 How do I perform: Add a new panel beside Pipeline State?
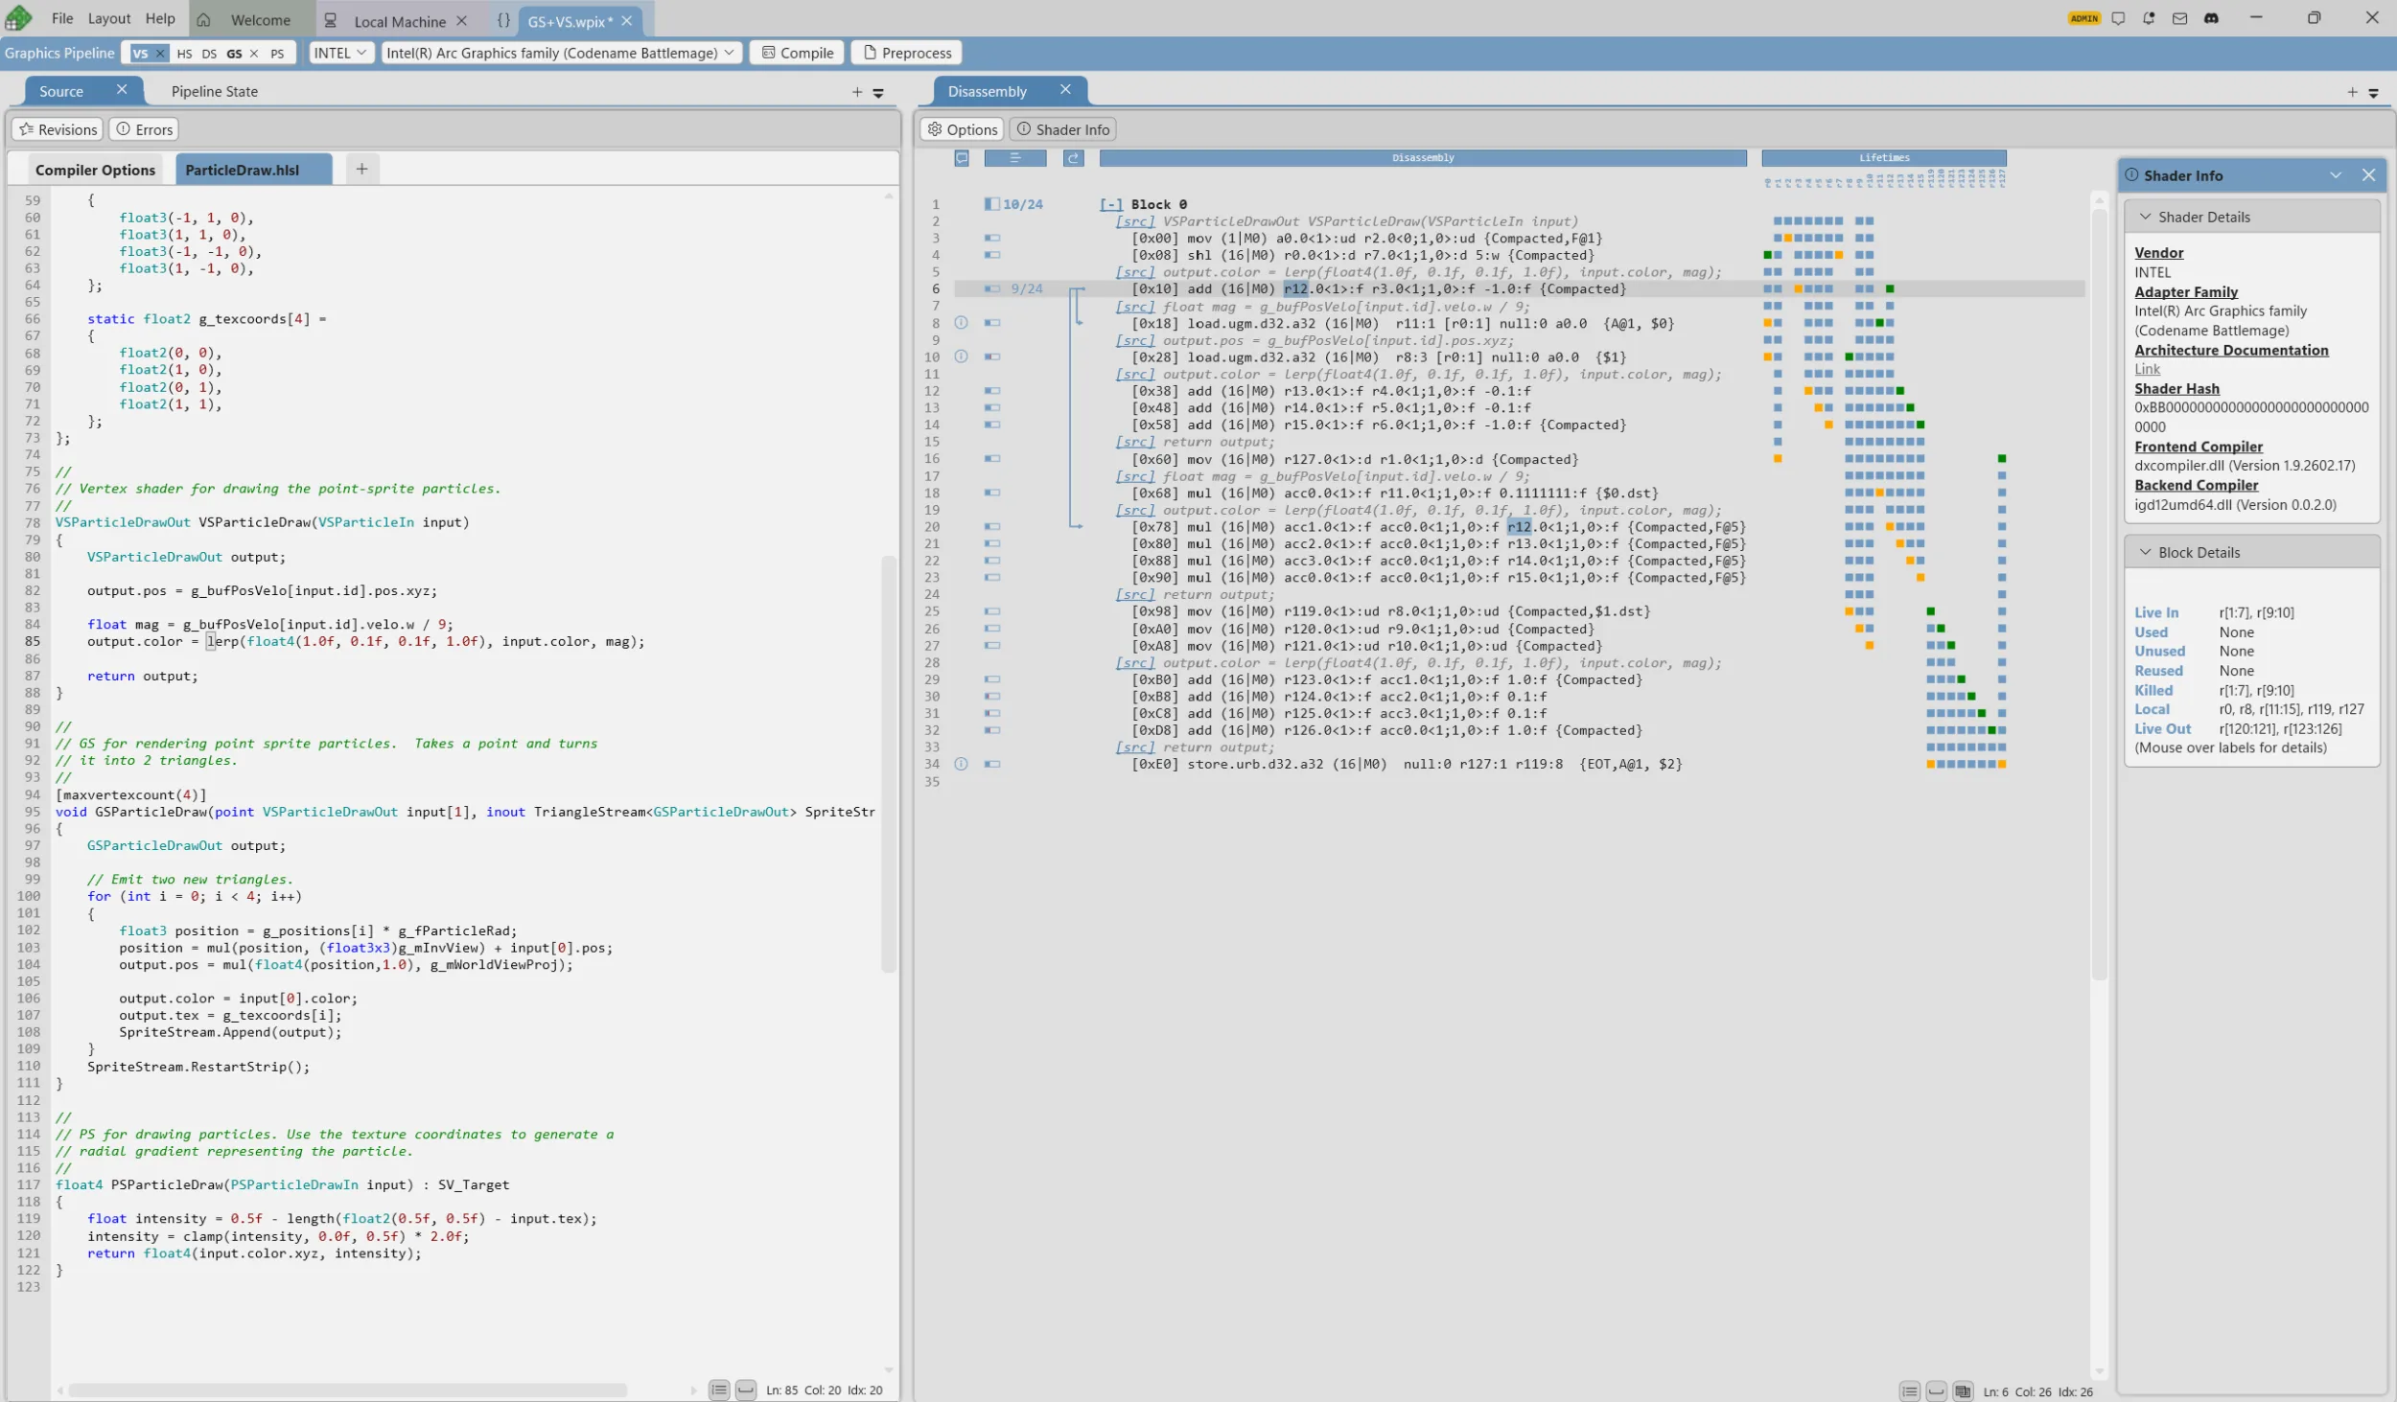(x=857, y=92)
